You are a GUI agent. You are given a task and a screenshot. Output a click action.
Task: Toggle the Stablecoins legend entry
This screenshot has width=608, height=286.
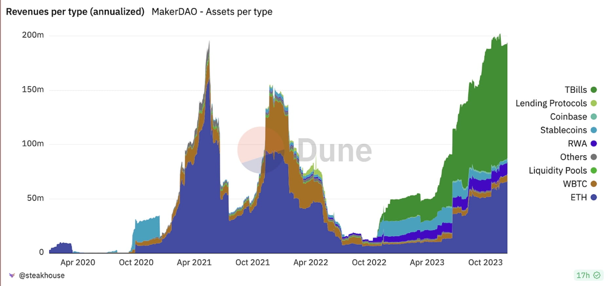(568, 130)
